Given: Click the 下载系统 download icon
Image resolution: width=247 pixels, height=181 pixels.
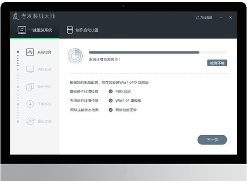Looking at the screenshot, I should click(30, 104).
